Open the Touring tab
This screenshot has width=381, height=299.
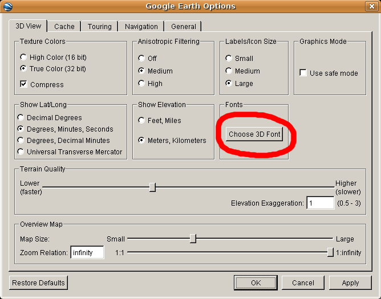[100, 26]
